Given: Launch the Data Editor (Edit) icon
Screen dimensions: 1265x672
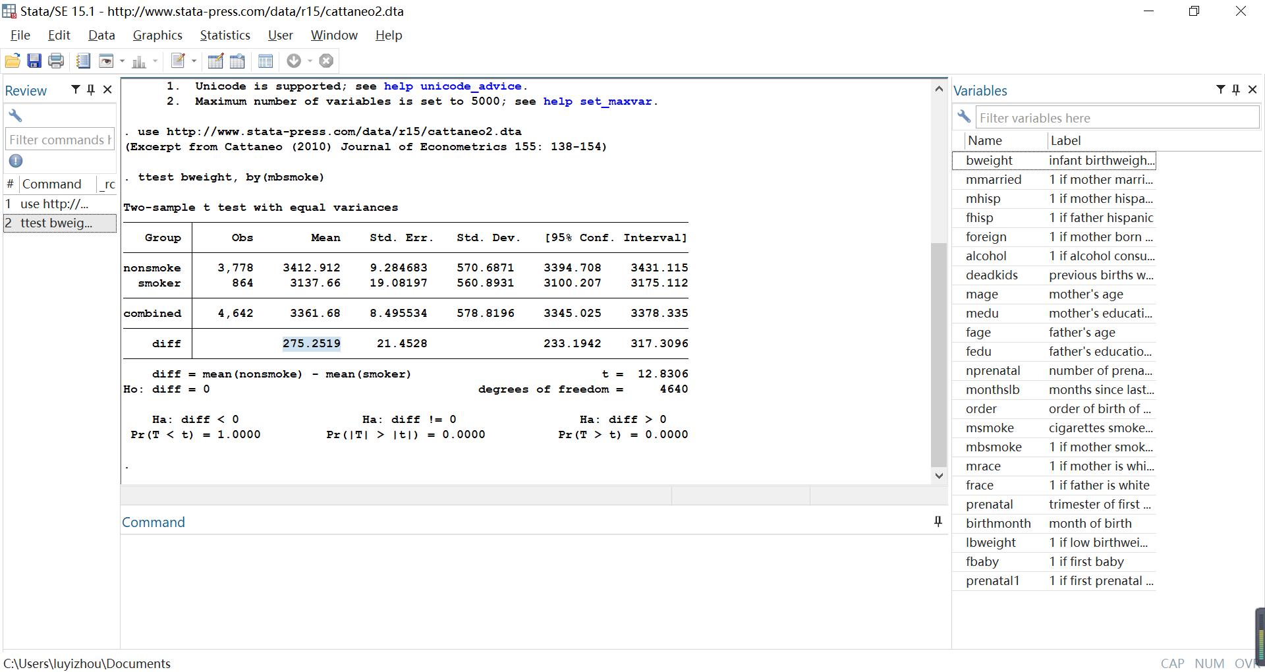Looking at the screenshot, I should (215, 61).
